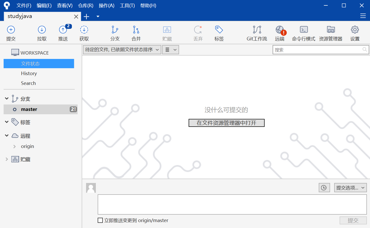The height and width of the screenshot is (228, 370).
Task: Select the master branch
Action: (x=40, y=109)
